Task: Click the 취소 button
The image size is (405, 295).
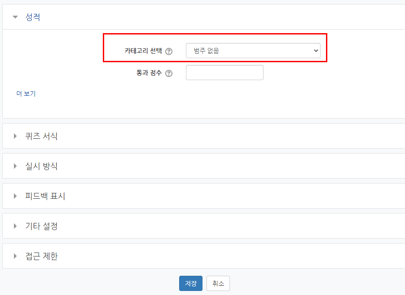Action: coord(218,283)
